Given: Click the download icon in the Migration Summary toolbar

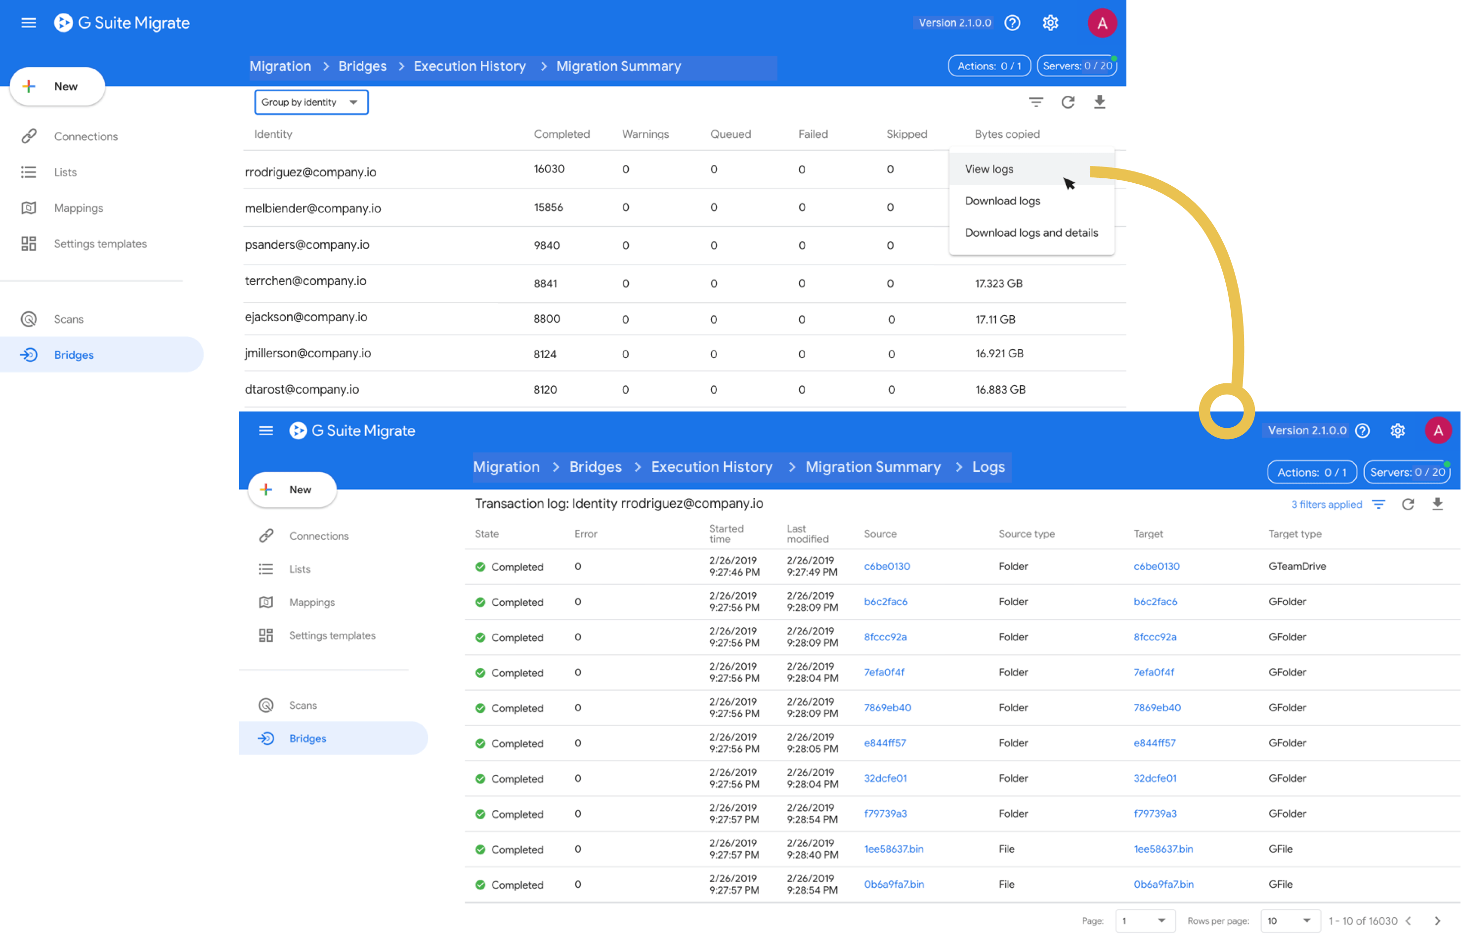Looking at the screenshot, I should 1099,102.
